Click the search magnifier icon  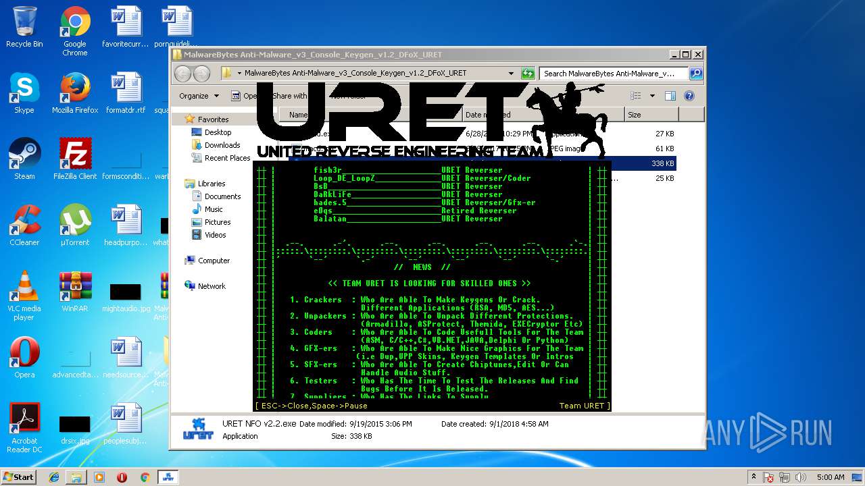click(x=695, y=73)
